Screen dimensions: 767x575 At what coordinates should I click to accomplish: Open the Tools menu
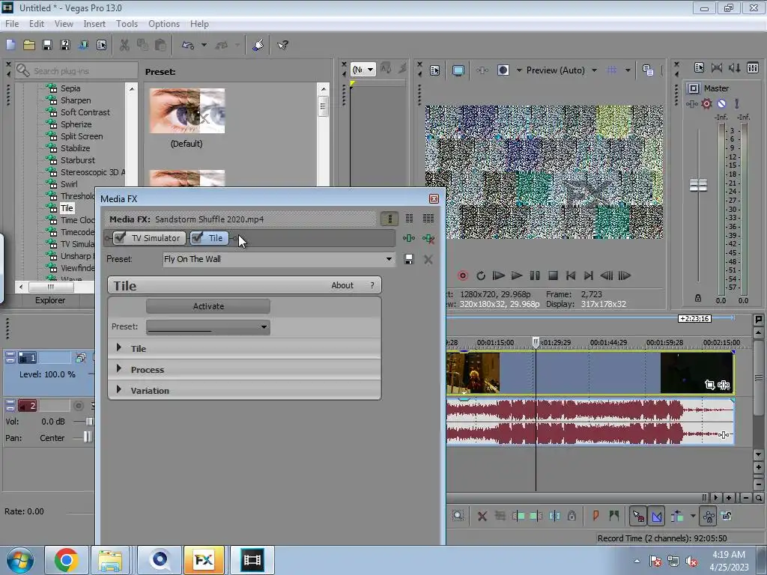click(x=127, y=24)
